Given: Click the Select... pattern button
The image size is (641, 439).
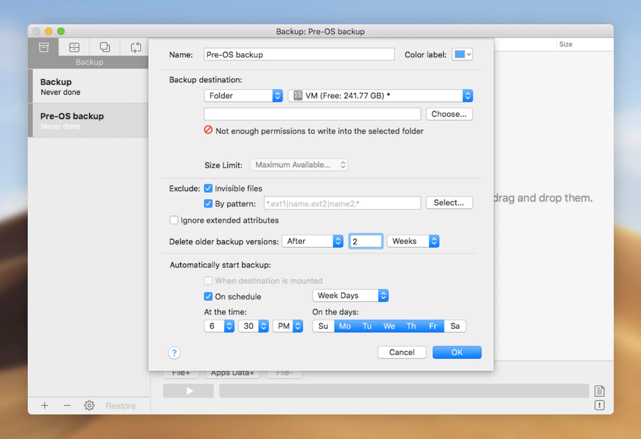Looking at the screenshot, I should point(449,203).
